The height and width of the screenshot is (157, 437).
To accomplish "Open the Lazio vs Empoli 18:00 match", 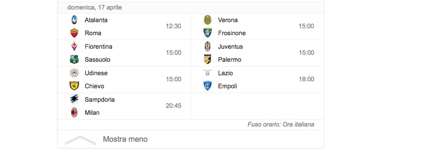I will 257,80.
